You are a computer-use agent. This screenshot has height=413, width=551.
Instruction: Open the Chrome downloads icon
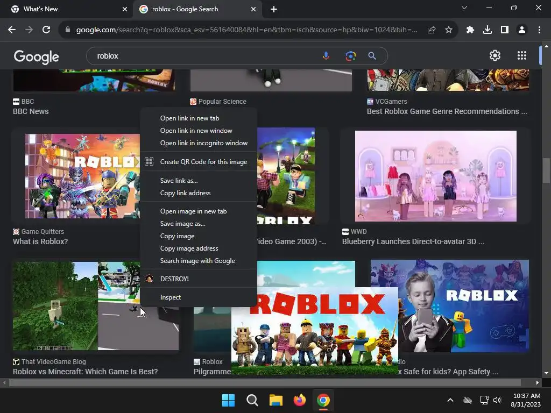(488, 30)
